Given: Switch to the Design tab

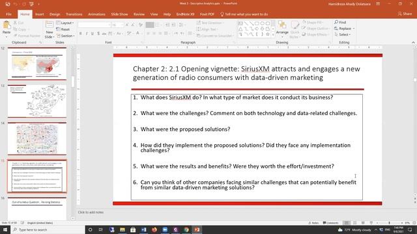Looking at the screenshot, I should click(55, 14).
